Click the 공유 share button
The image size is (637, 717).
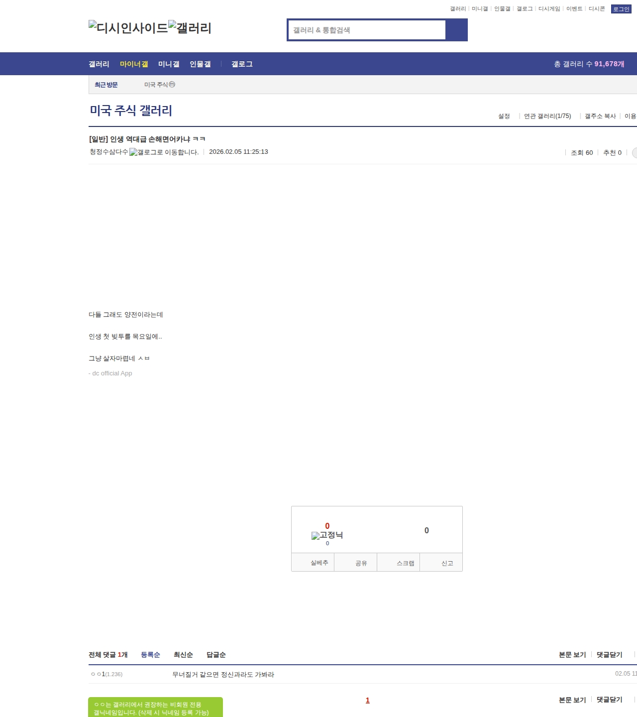(x=355, y=562)
